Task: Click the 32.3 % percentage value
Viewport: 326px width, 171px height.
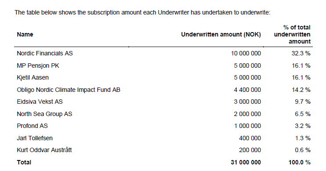Action: click(301, 53)
